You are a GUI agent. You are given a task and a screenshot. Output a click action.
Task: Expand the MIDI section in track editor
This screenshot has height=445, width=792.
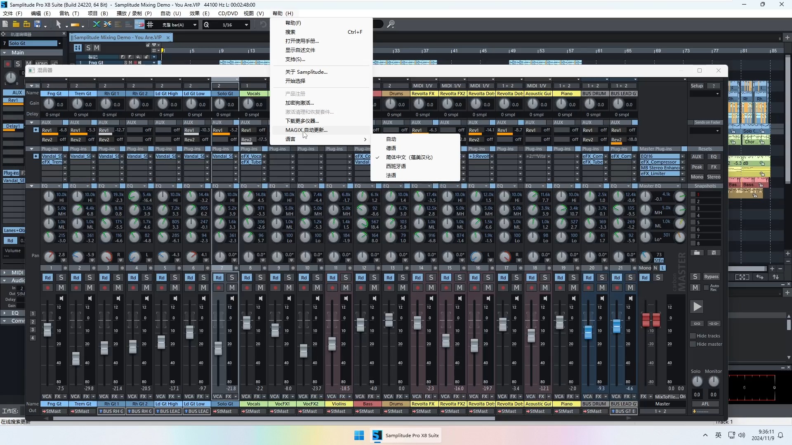[4, 272]
